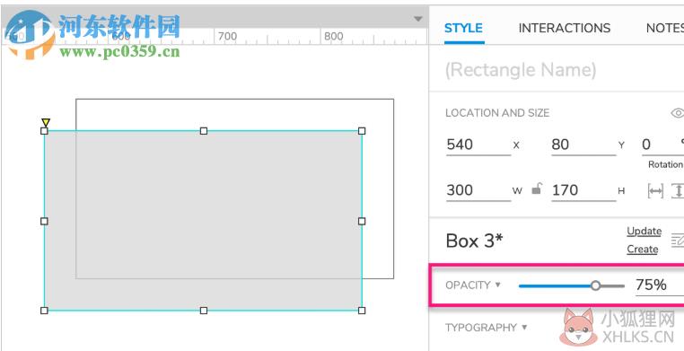Expand the TYPOGRAPHY section
This screenshot has width=684, height=351.
[x=487, y=328]
